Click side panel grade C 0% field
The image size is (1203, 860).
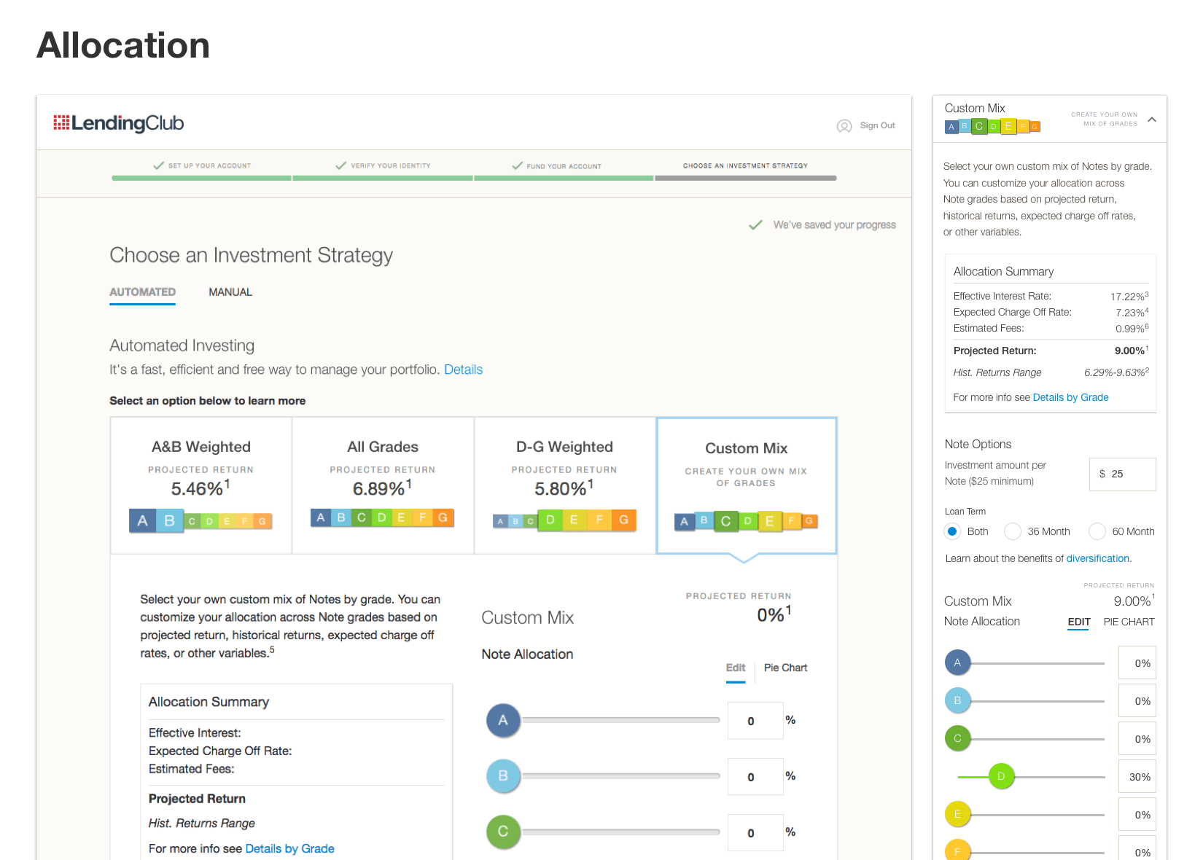tap(1137, 739)
